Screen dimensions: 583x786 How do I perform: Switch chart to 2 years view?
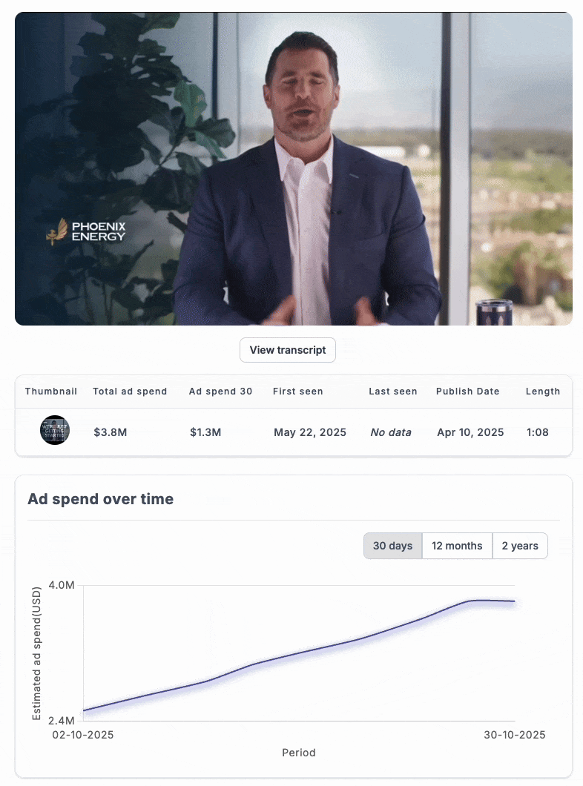[x=520, y=546]
